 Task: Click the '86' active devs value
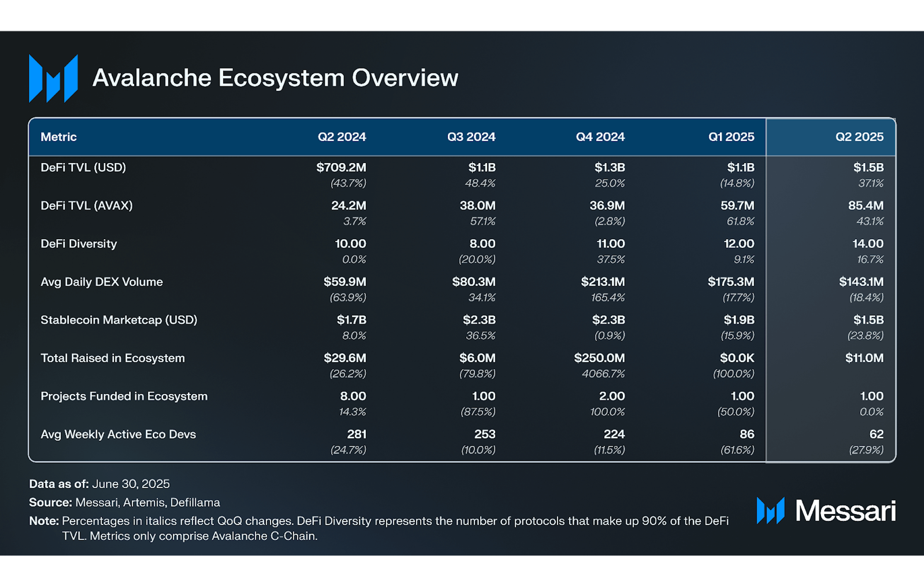[747, 434]
